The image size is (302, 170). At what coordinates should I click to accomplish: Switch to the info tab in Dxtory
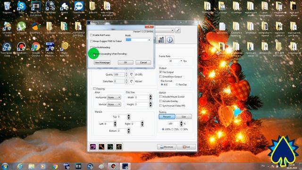click(170, 40)
